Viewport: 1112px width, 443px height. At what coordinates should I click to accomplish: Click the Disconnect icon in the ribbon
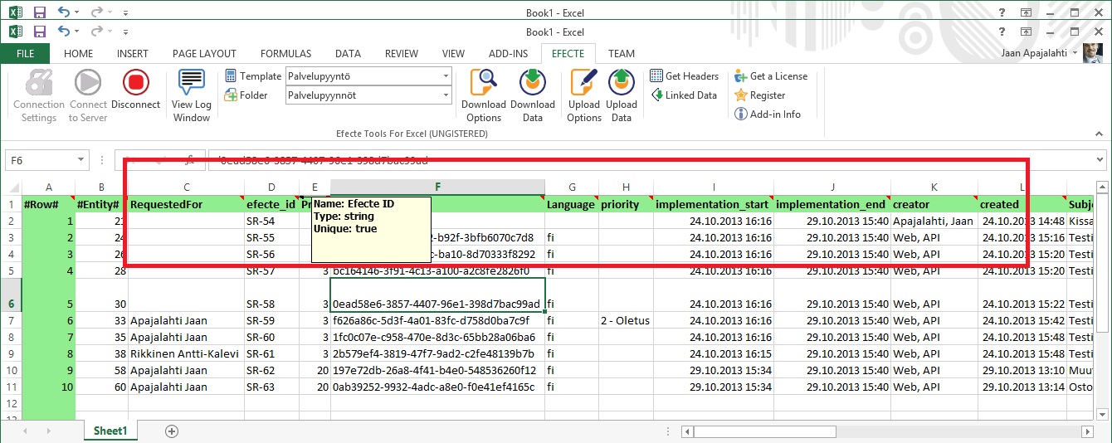click(x=135, y=82)
